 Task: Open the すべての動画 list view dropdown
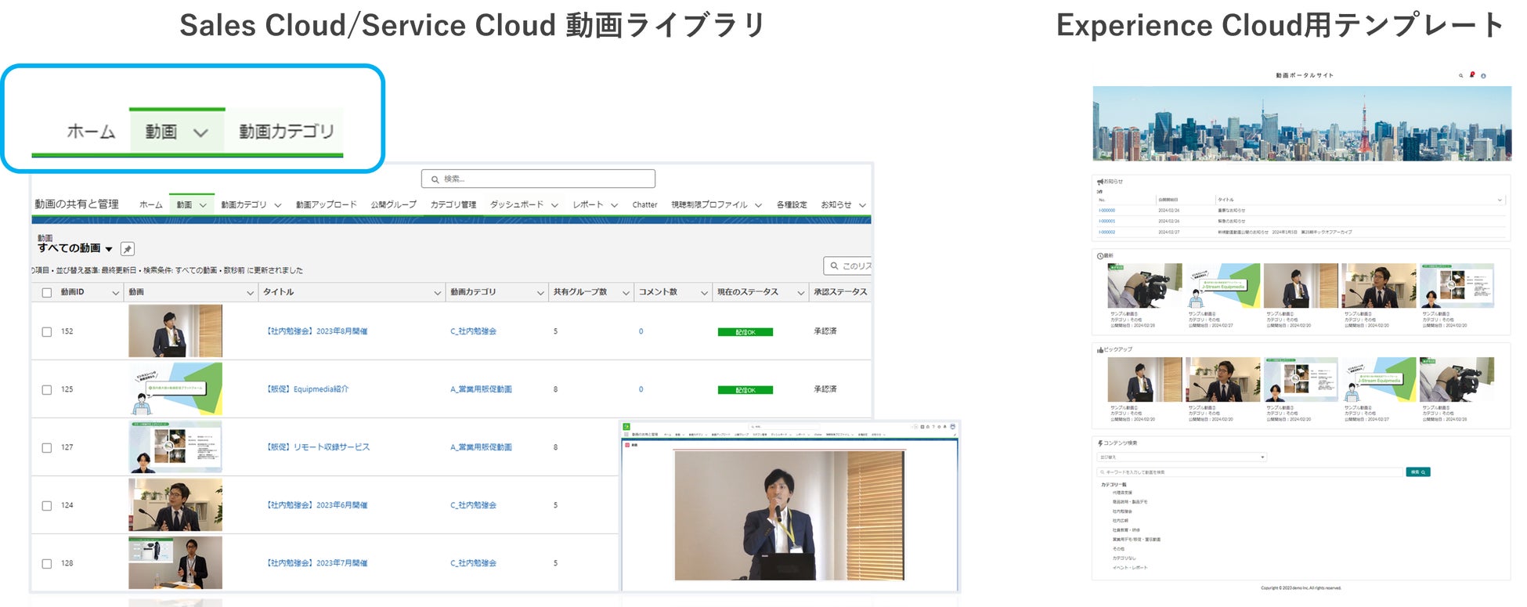(109, 249)
